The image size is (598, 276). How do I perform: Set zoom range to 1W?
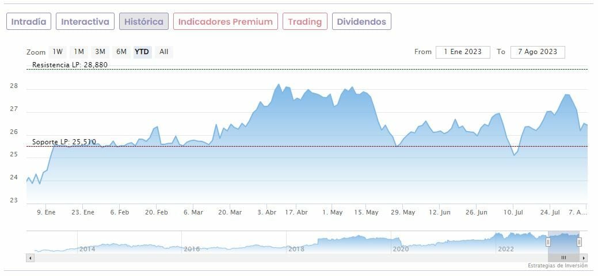click(x=58, y=52)
